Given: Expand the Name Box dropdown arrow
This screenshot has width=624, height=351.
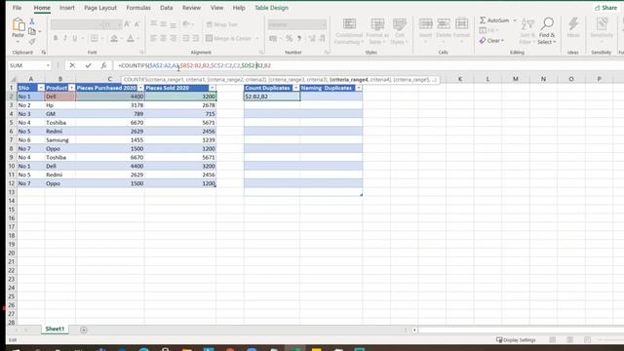Looking at the screenshot, I should click(x=48, y=65).
